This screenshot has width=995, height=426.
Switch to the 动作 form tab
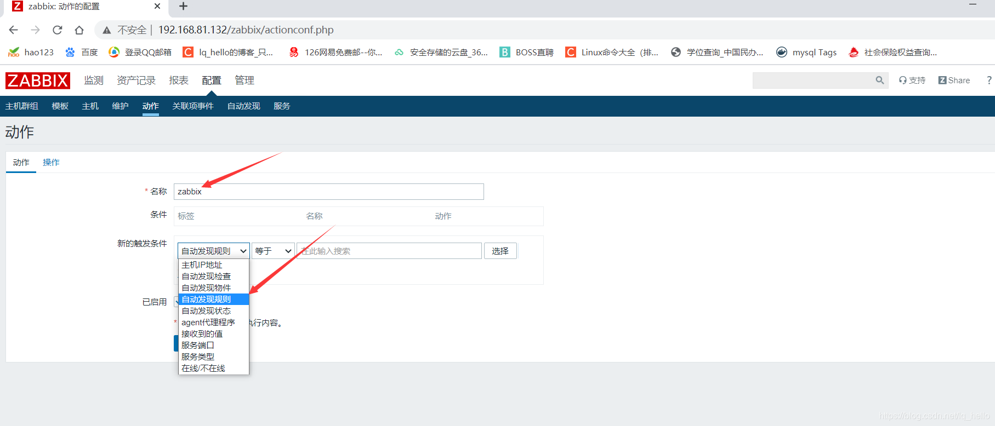coord(21,162)
